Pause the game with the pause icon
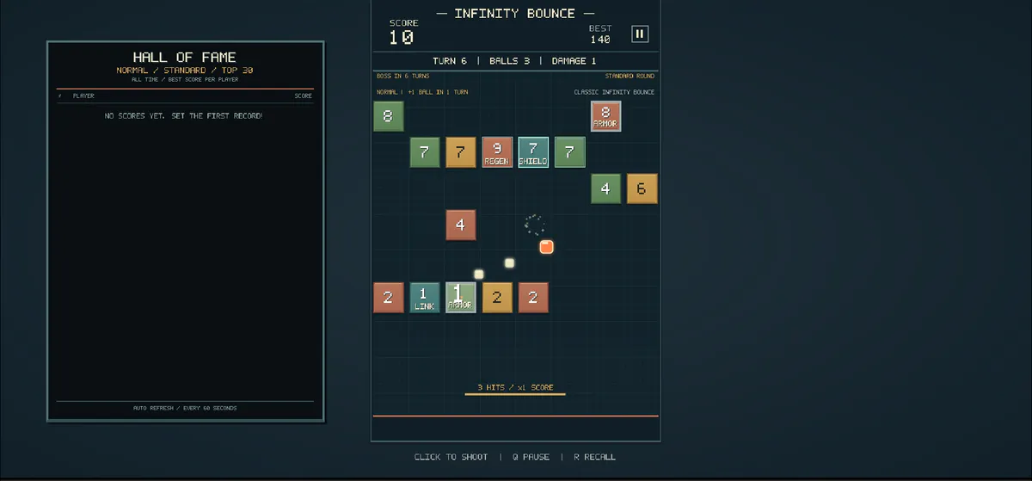Image resolution: width=1032 pixels, height=481 pixels. click(640, 34)
